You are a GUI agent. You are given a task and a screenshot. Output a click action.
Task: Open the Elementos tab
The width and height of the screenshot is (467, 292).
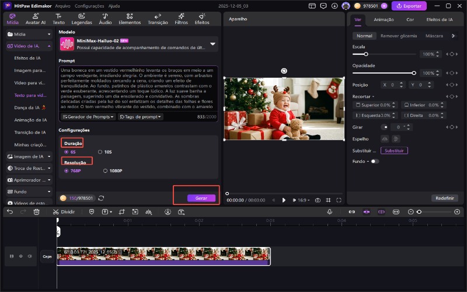click(130, 19)
